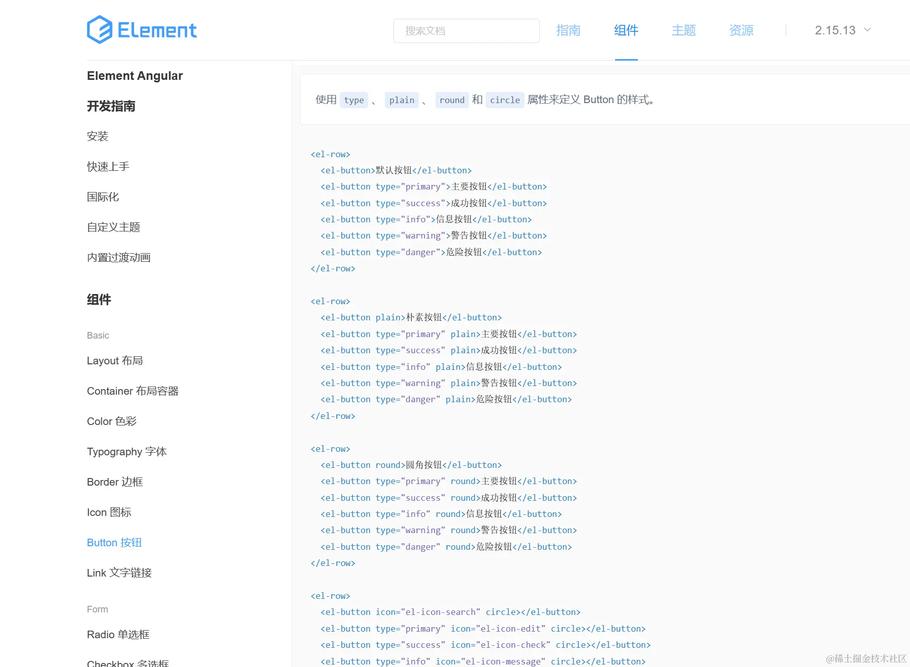Click the type="success" plain code line
This screenshot has width=910, height=667.
coord(449,350)
